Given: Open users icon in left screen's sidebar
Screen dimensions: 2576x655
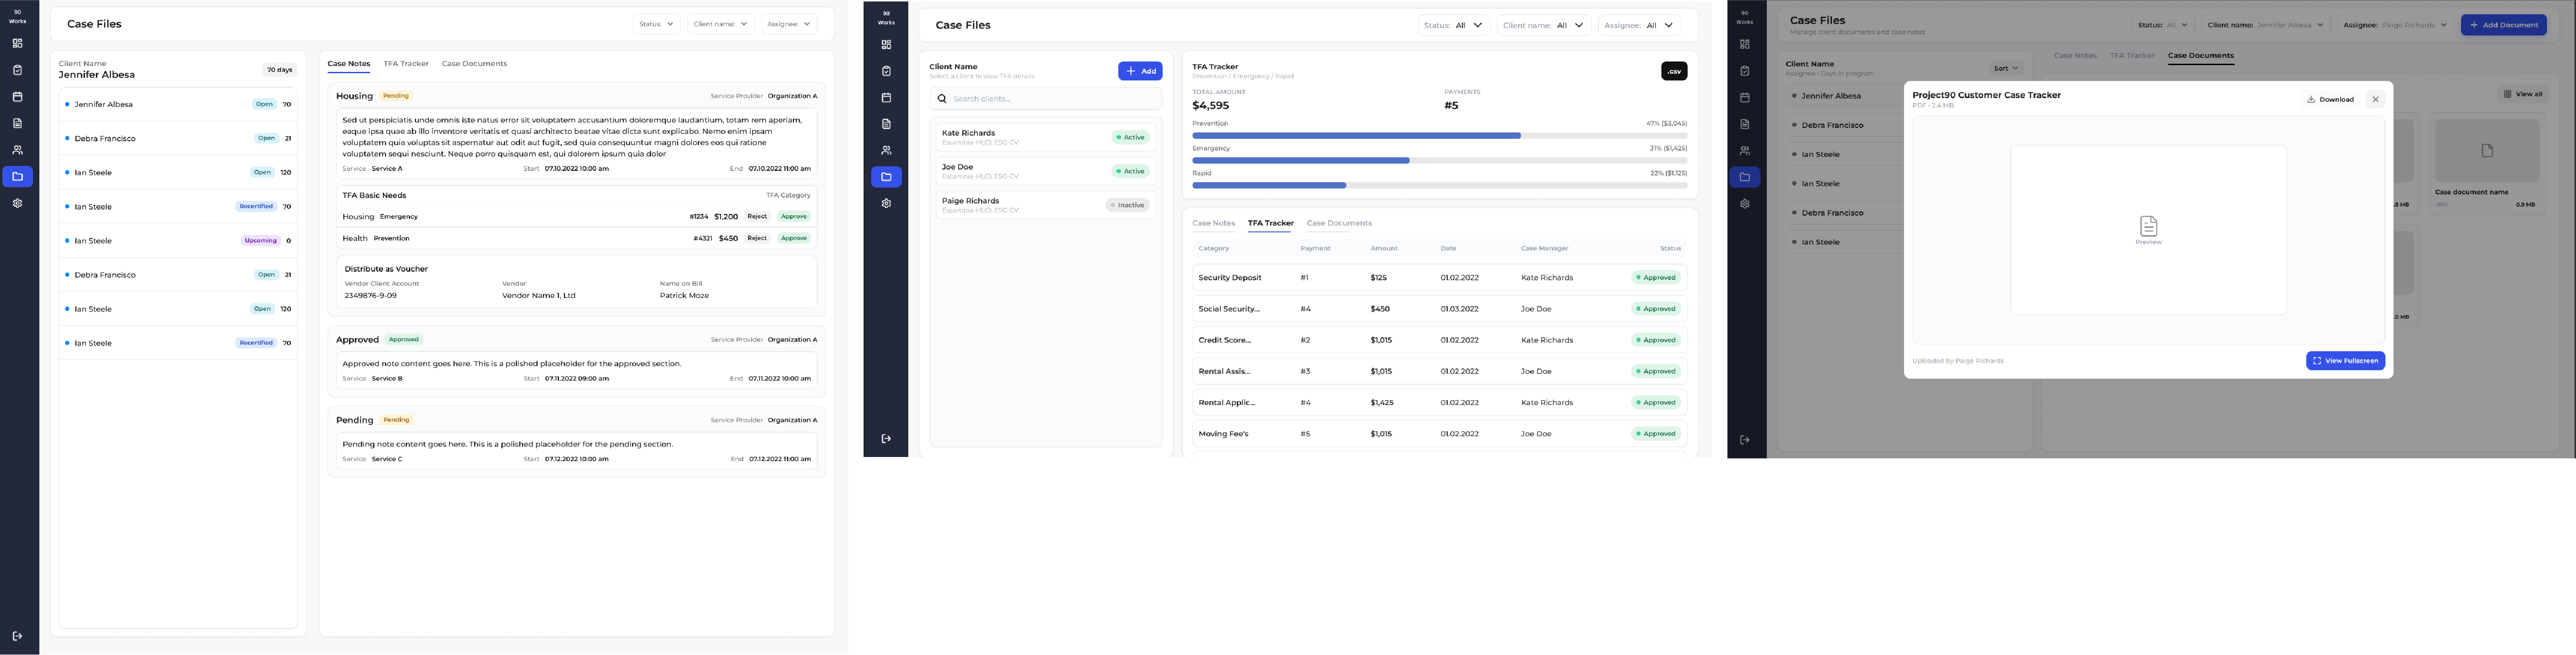Looking at the screenshot, I should [17, 150].
